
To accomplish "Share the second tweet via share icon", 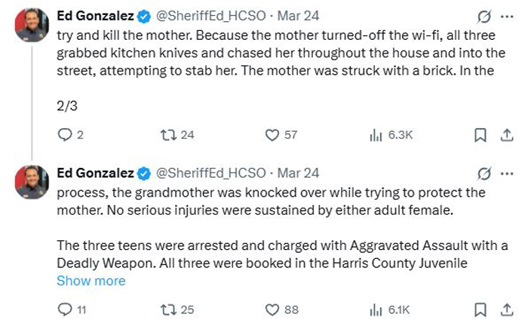I will 506,310.
